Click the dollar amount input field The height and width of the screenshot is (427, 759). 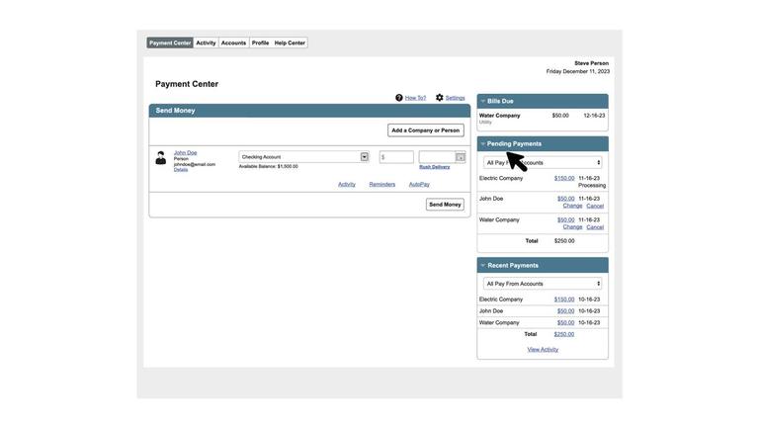pyautogui.click(x=396, y=157)
